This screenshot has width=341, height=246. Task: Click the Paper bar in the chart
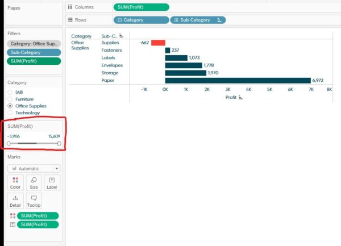click(238, 80)
